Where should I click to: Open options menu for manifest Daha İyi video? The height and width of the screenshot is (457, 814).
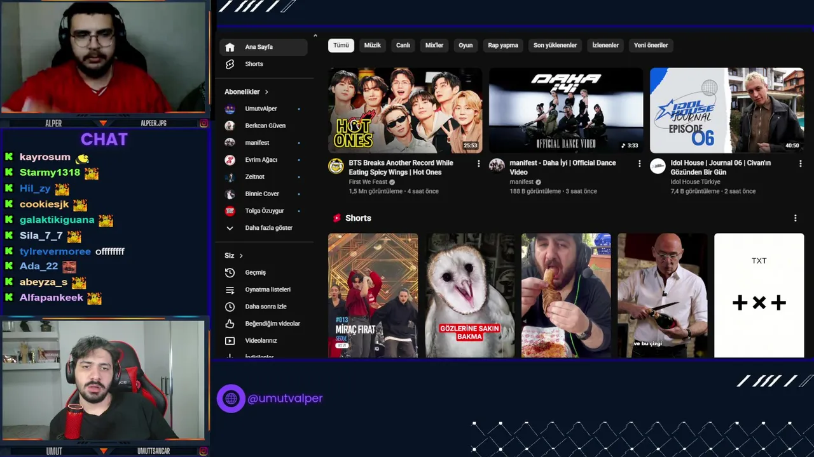click(639, 164)
